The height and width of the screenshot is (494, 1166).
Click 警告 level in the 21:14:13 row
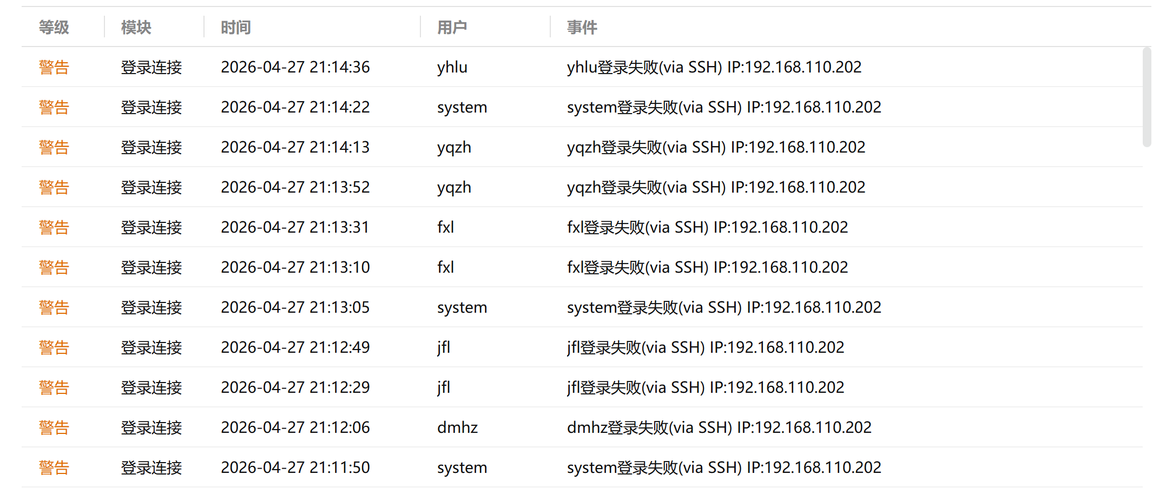[54, 147]
